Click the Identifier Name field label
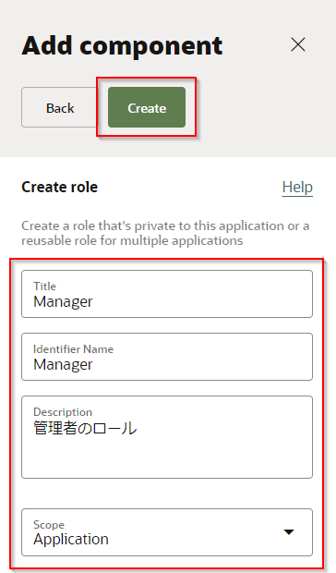 pos(73,349)
